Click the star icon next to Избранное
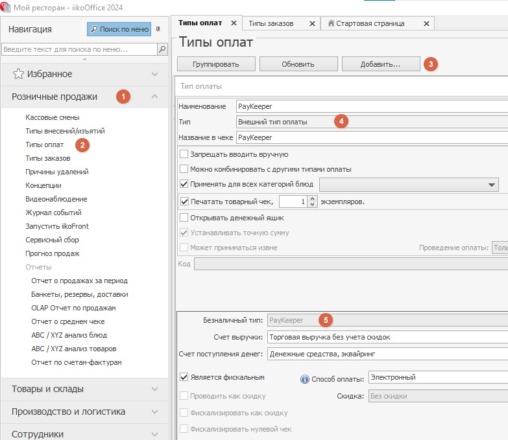The width and height of the screenshot is (508, 440). pos(19,74)
